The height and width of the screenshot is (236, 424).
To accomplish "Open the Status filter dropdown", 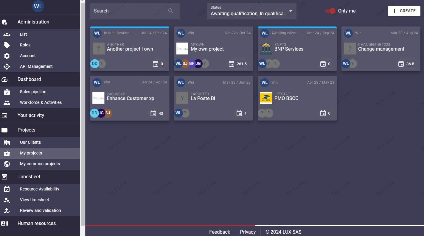I will coord(290,11).
